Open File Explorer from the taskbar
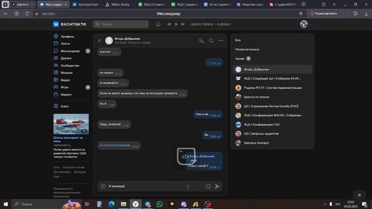 (x=123, y=204)
